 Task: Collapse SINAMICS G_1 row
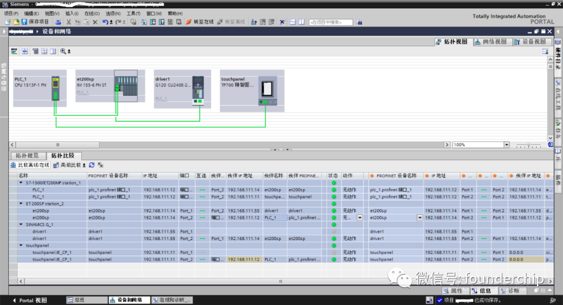tap(21, 225)
